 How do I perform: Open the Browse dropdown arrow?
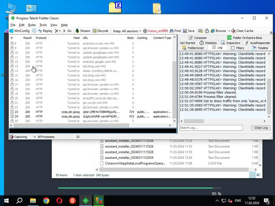(x=229, y=31)
